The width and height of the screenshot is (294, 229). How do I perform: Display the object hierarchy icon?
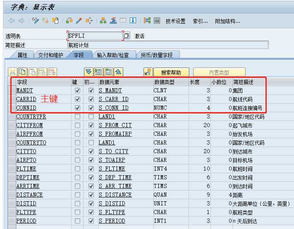[103, 20]
